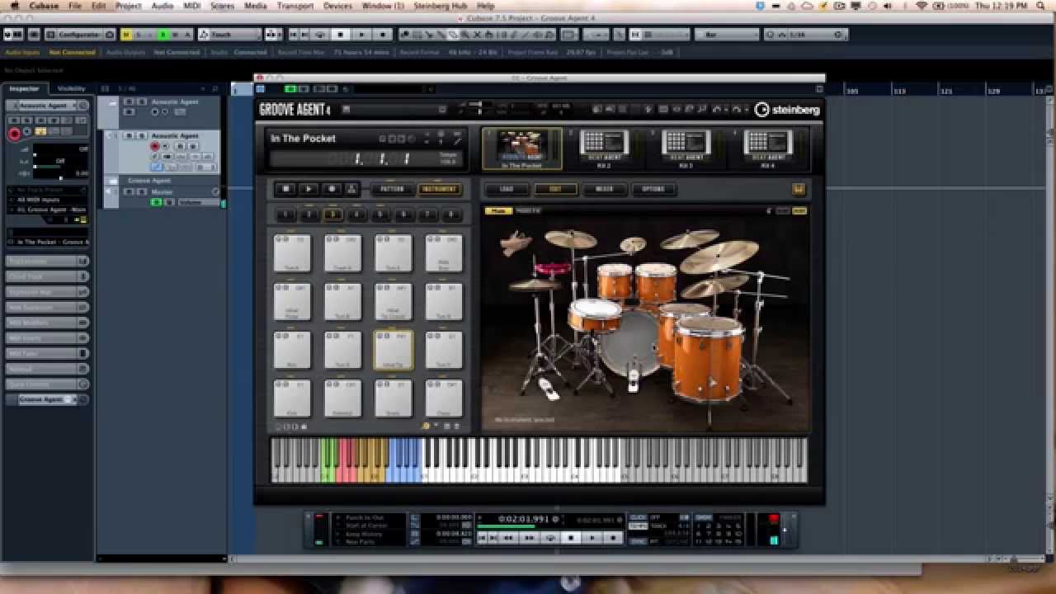Open the Bar grid type dropdown
1056x594 pixels.
pos(727,35)
